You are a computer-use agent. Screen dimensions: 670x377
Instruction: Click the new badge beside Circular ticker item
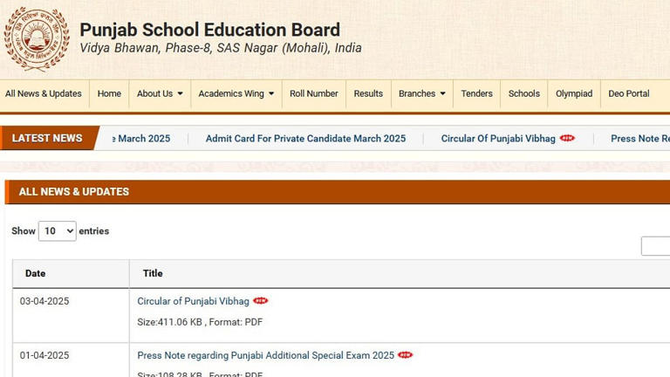click(x=567, y=138)
